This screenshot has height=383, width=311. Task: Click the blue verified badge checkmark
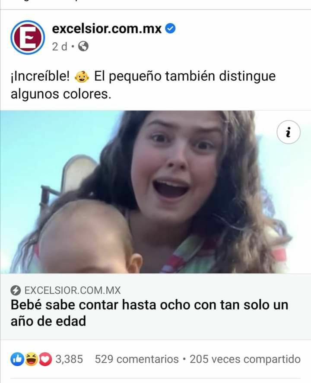[x=170, y=28]
